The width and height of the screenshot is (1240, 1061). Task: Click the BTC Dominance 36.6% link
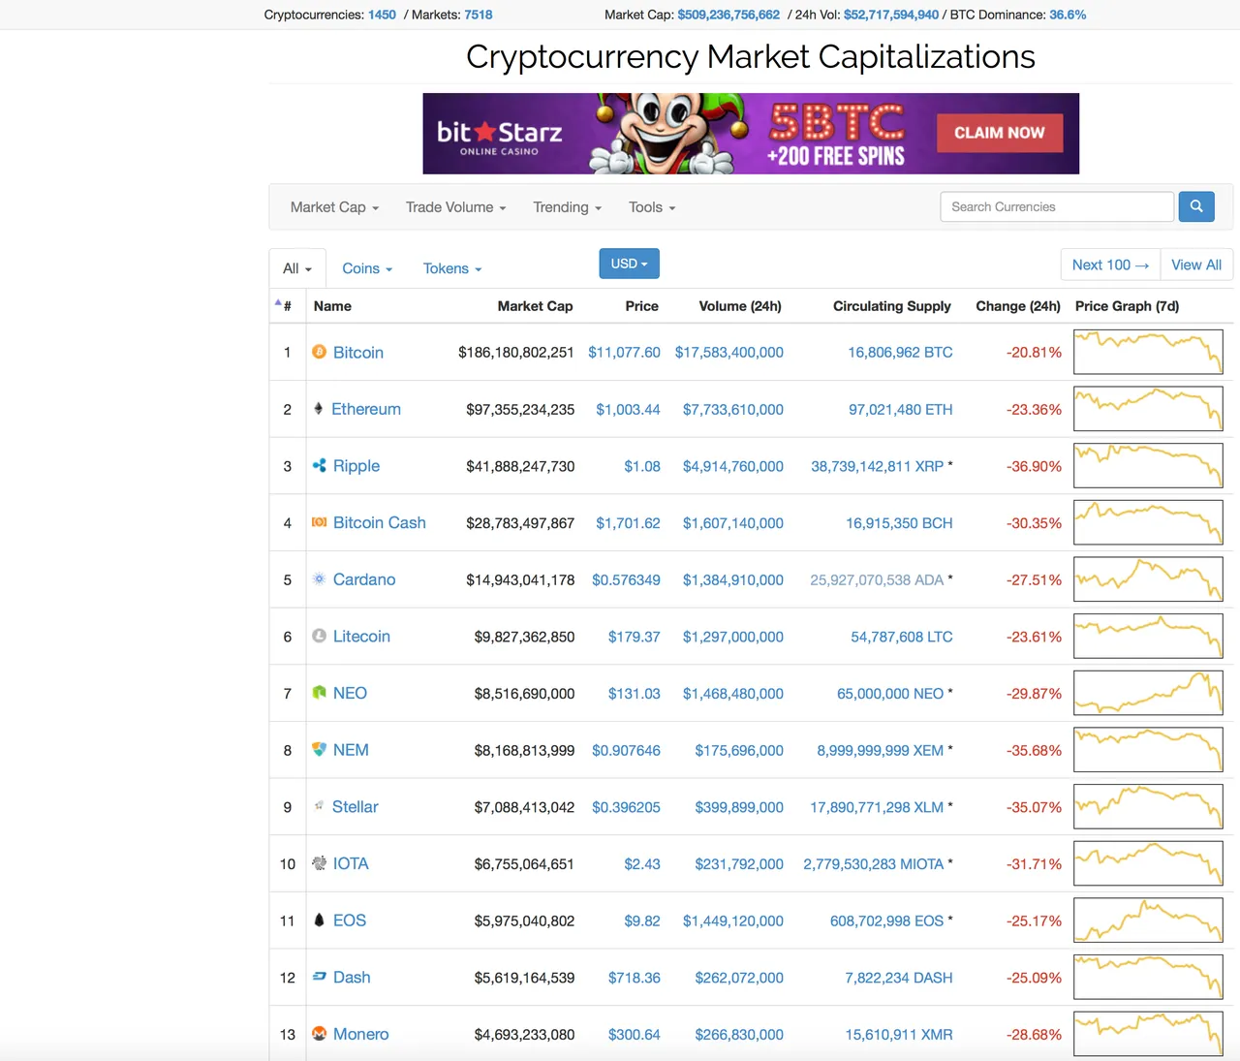coord(1068,15)
